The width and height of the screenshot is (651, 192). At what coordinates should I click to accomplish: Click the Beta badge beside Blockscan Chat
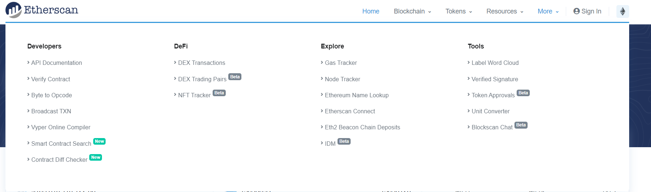point(521,125)
